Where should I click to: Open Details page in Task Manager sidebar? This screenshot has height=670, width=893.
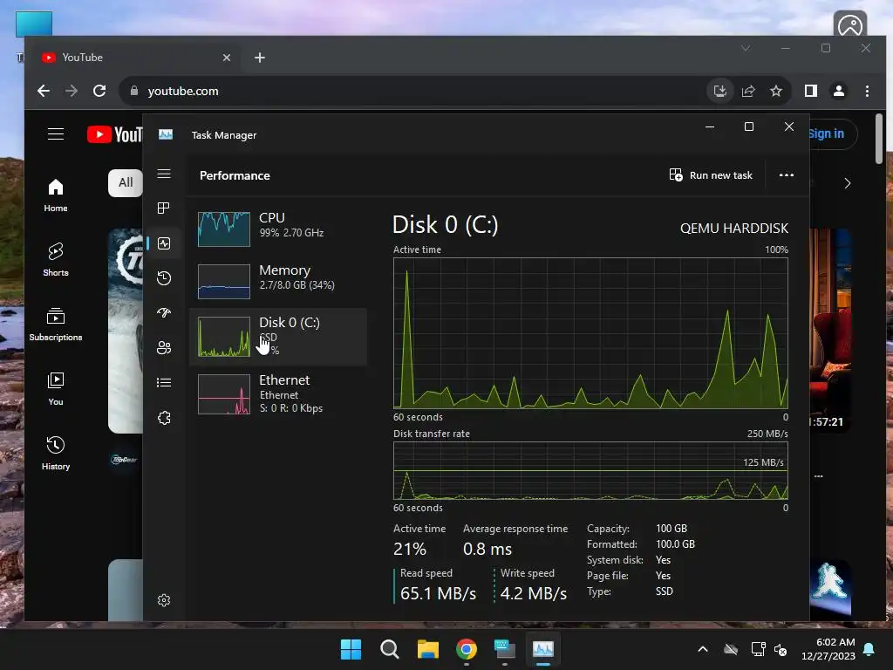coord(164,382)
